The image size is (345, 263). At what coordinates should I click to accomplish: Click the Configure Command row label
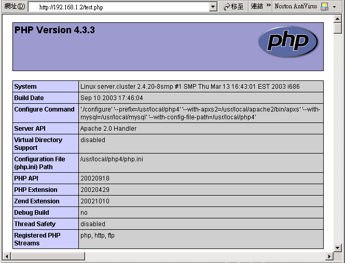(45, 109)
